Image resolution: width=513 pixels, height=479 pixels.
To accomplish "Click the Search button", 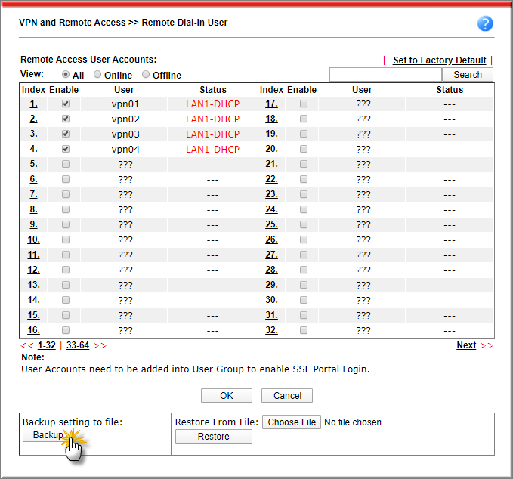I will point(468,74).
